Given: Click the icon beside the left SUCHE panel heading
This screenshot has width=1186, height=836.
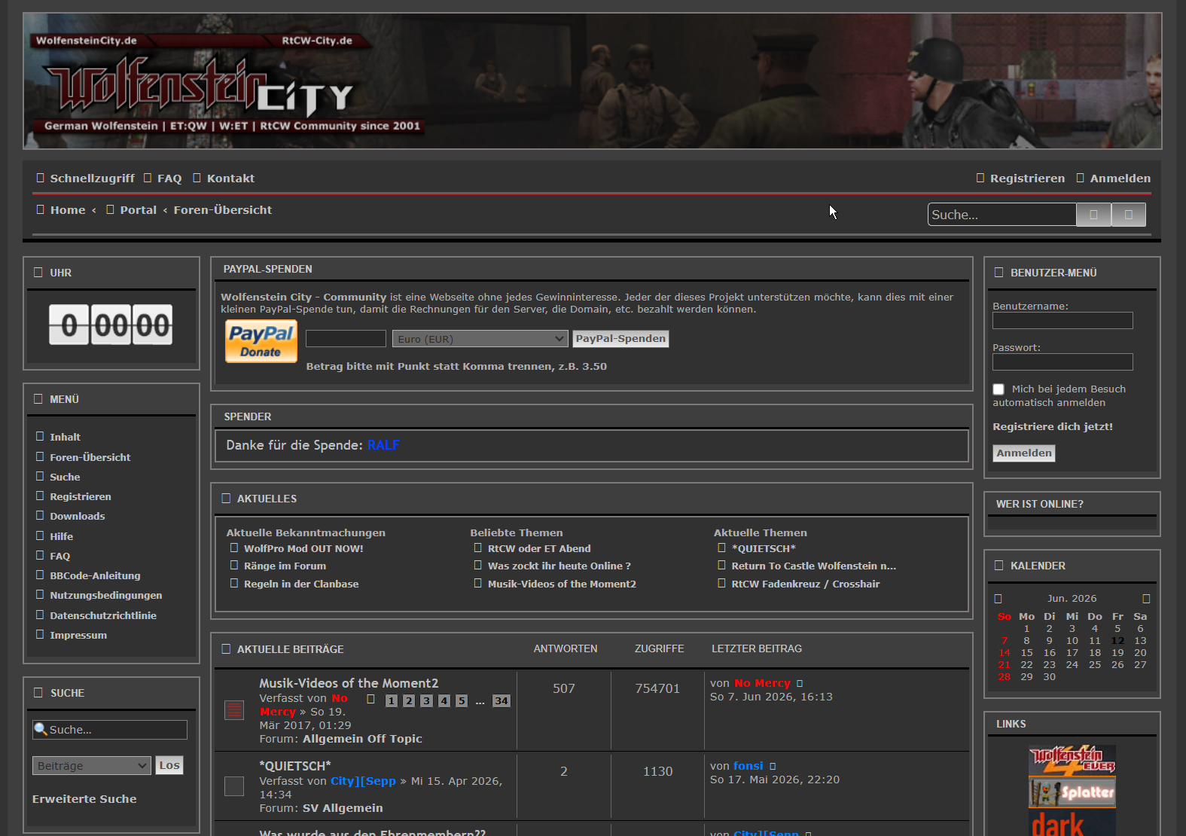Looking at the screenshot, I should (38, 693).
